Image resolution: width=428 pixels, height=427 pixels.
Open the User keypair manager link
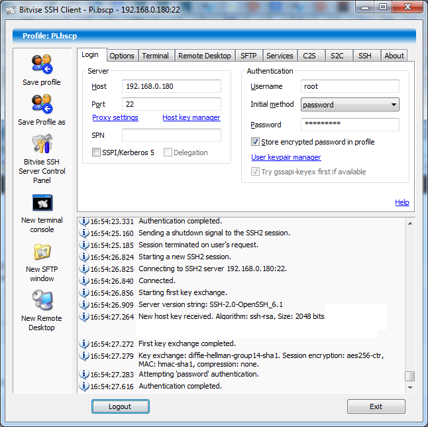(x=286, y=158)
